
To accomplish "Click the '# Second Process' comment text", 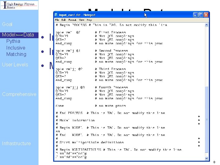I will [x=111, y=51].
